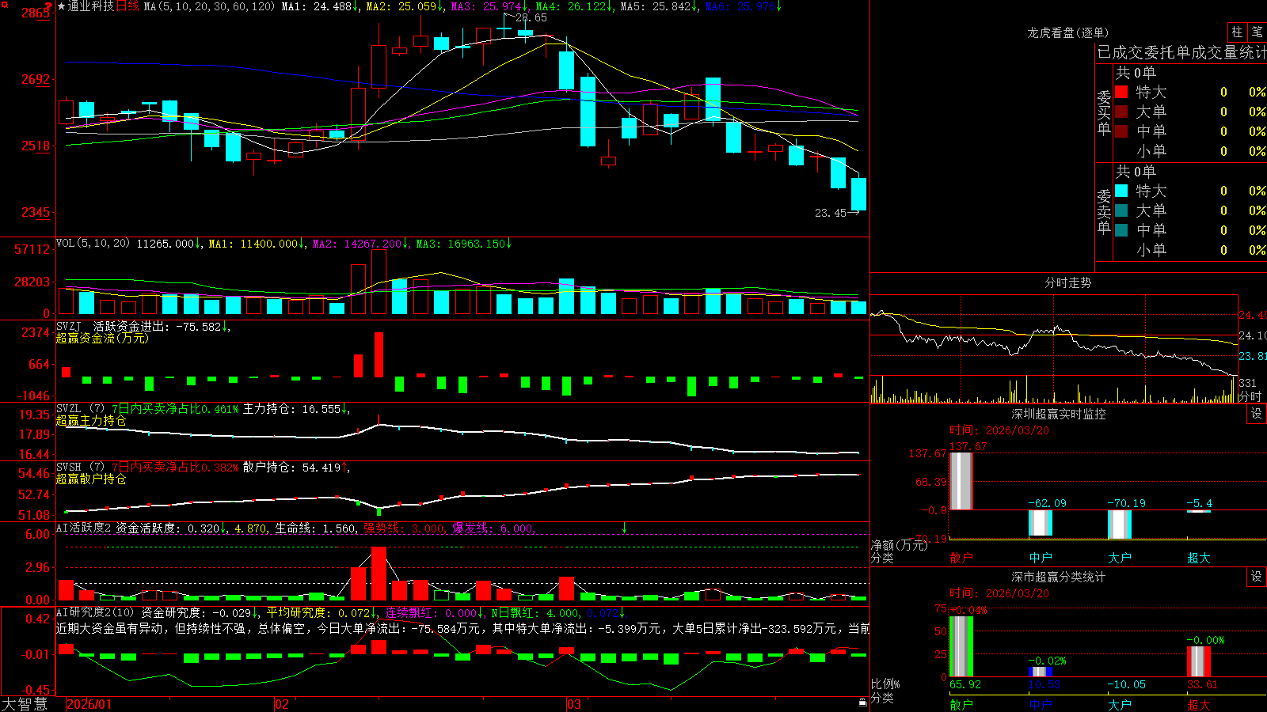
Task: Click the teal 大单 sell-order swatch
Action: pos(1121,210)
